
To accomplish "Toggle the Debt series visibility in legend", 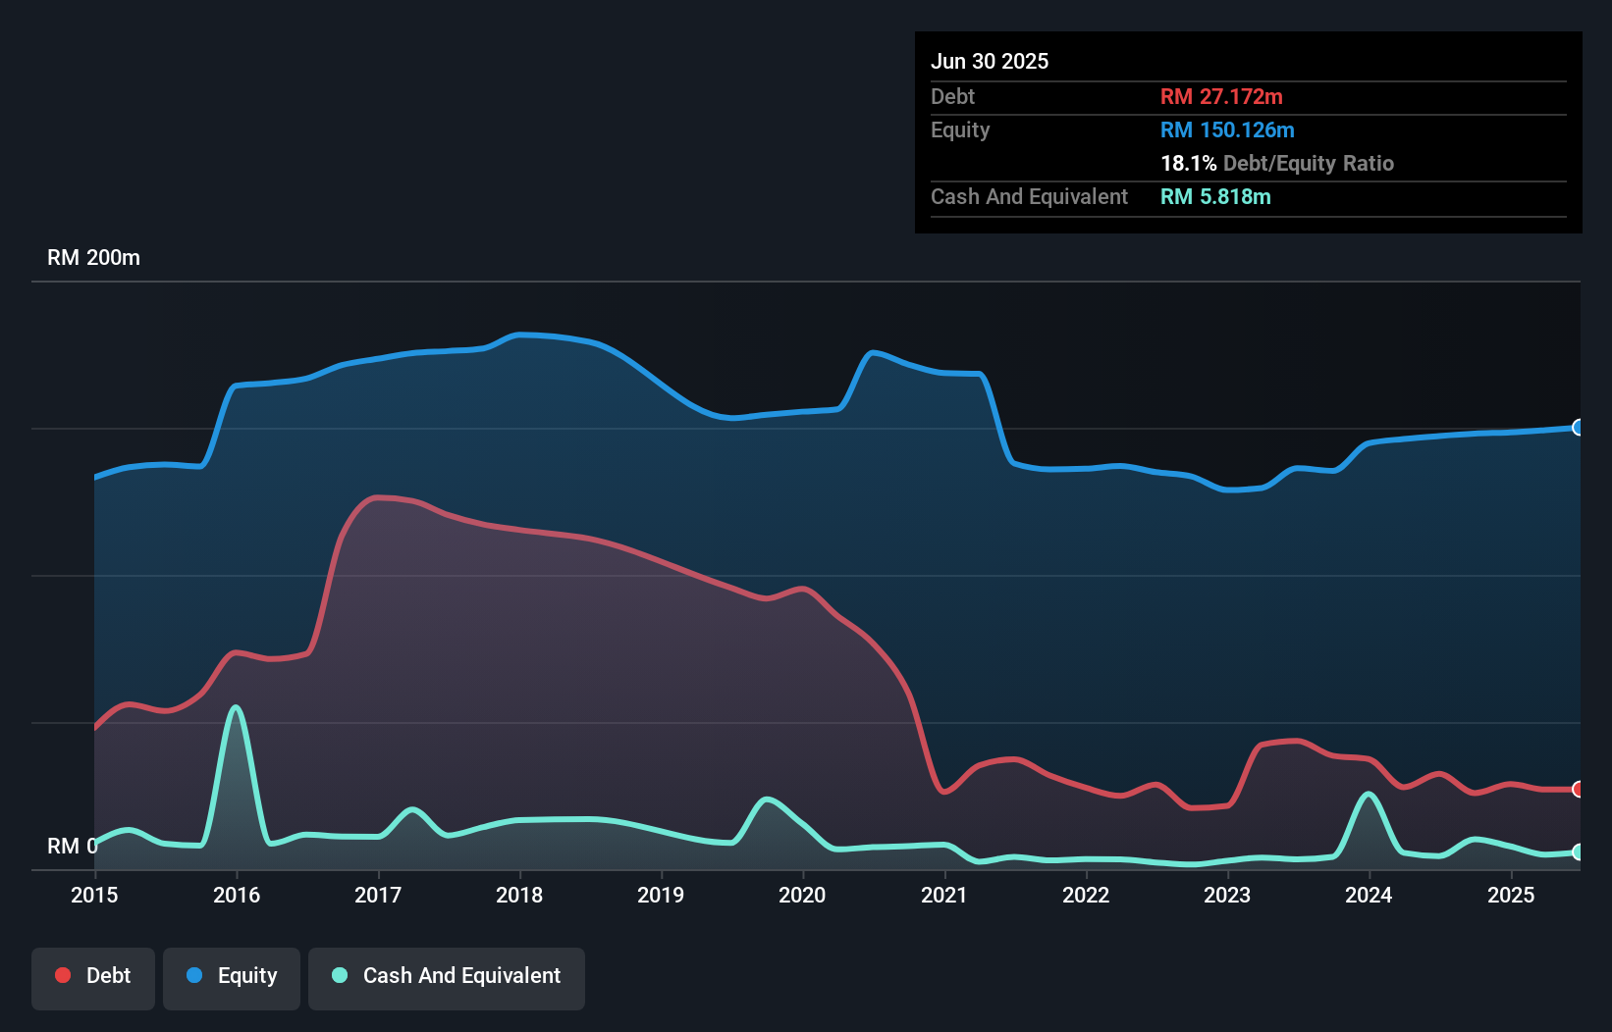I will 92,976.
